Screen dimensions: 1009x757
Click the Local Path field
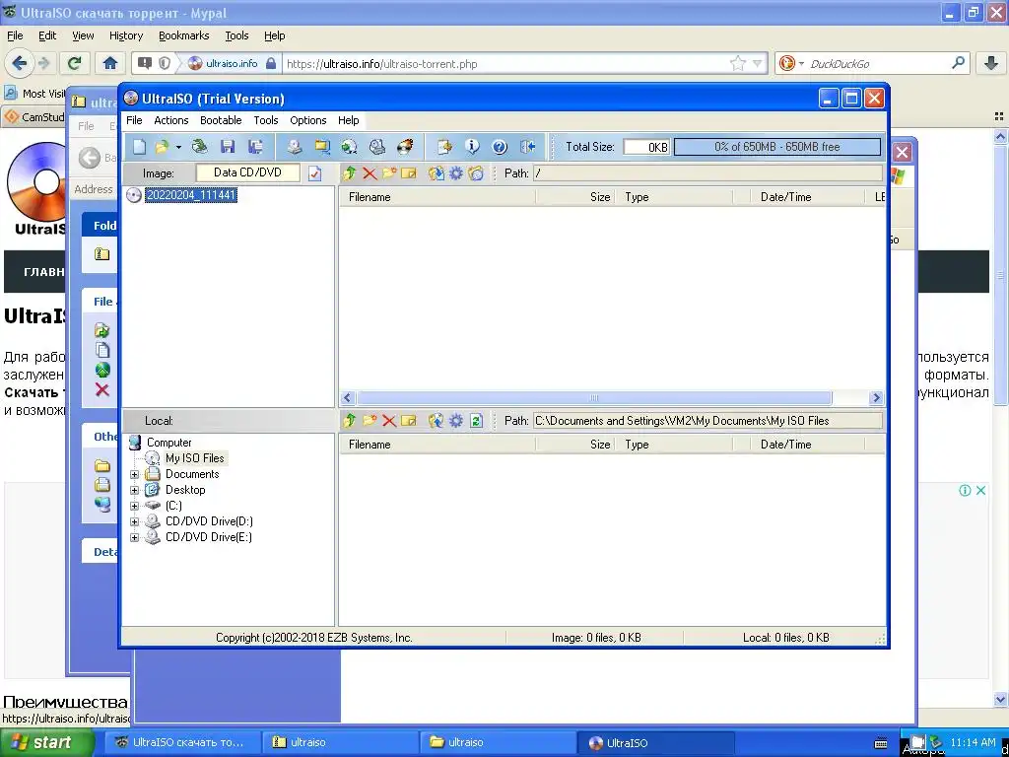(x=707, y=421)
